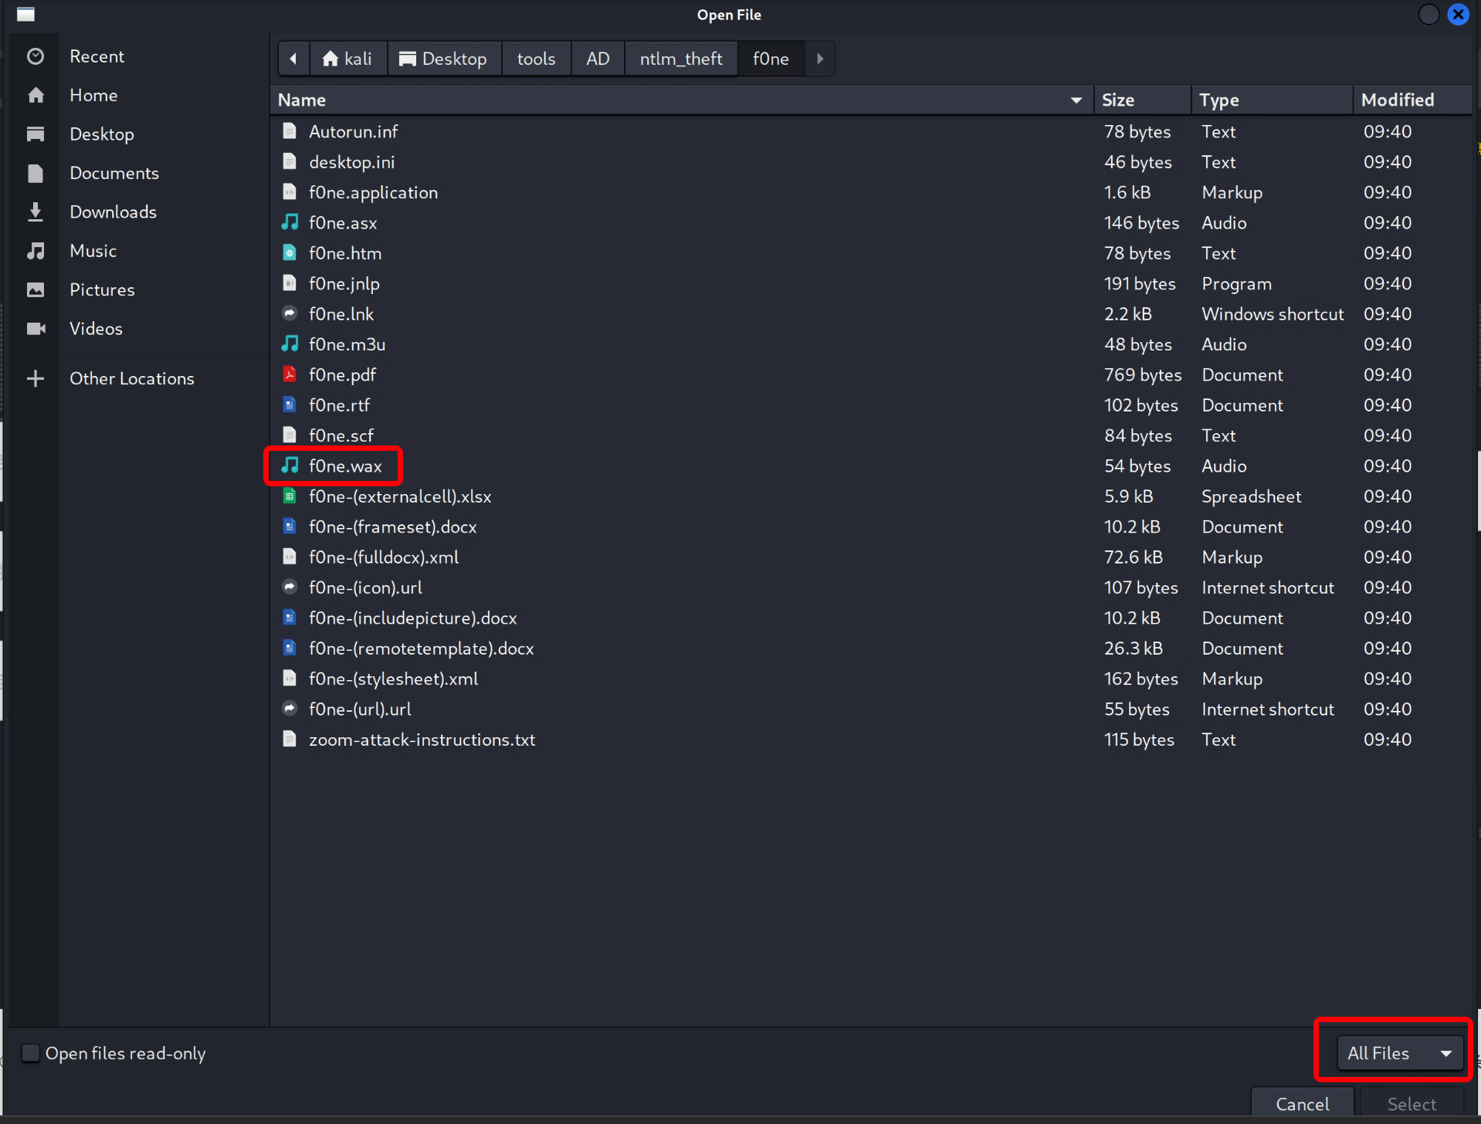
Task: Select the f0ne-(remotetemplate).docx file
Action: (x=421, y=648)
